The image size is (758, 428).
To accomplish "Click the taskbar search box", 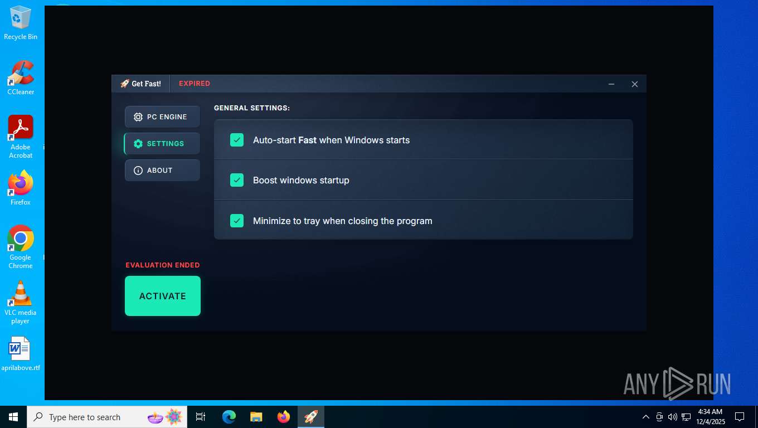I will 107,417.
